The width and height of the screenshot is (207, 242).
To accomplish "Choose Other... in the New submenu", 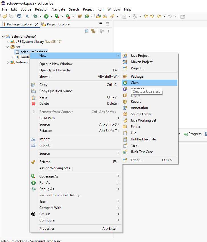I will click(150, 160).
